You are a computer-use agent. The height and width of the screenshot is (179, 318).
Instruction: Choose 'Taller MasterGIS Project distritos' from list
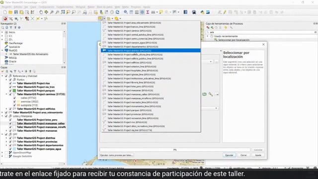151,51
